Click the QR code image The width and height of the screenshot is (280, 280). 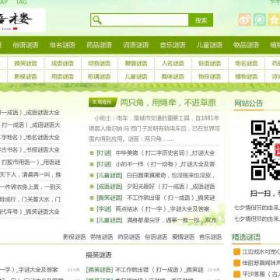click(x=265, y=150)
